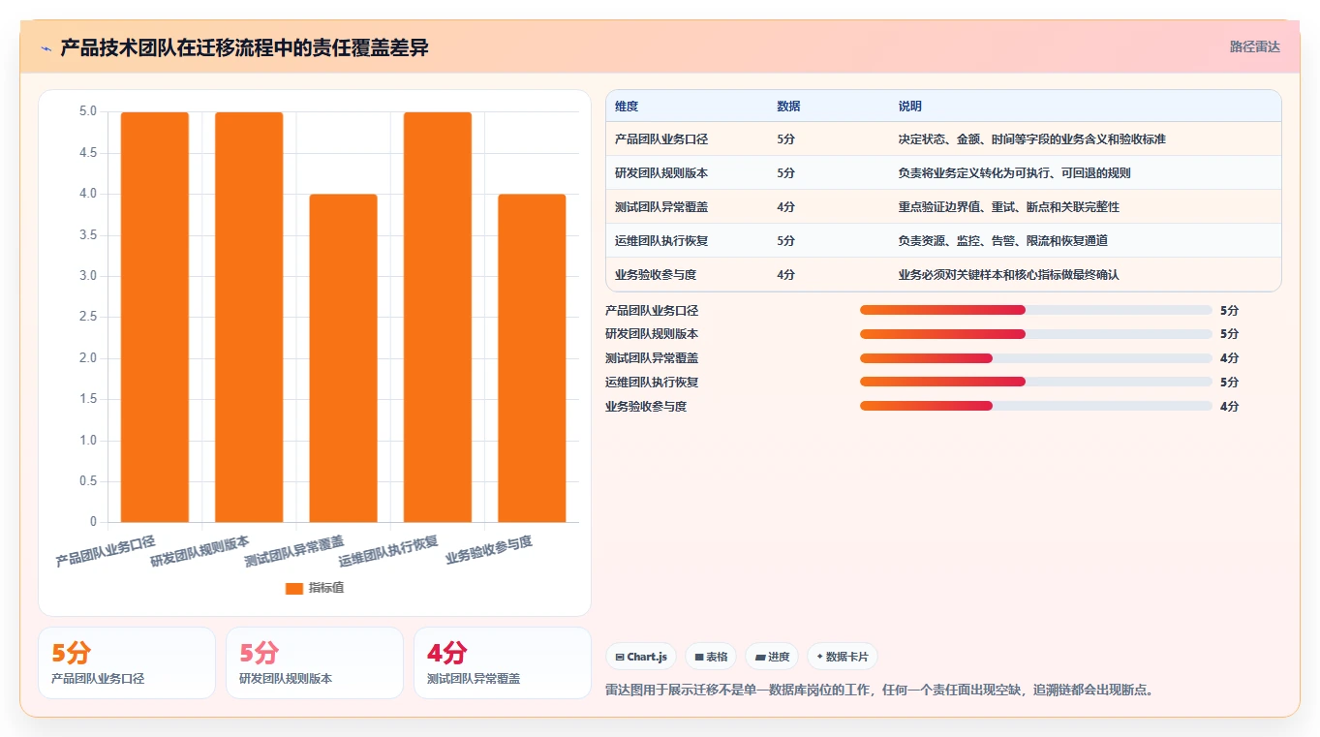The image size is (1320, 737).
Task: Click the 业务验收参与度 bar in the chart
Action: [x=532, y=358]
